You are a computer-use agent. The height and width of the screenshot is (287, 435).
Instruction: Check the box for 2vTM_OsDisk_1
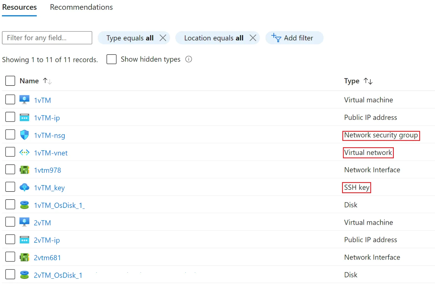10,274
